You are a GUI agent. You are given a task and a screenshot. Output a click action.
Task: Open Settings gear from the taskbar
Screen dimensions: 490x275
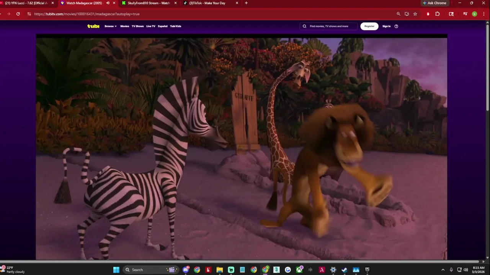(x=333, y=270)
